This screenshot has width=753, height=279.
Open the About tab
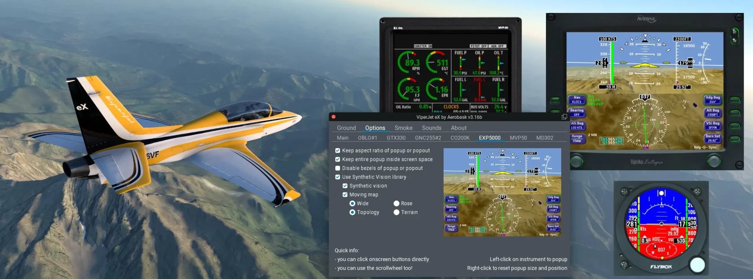pos(458,128)
